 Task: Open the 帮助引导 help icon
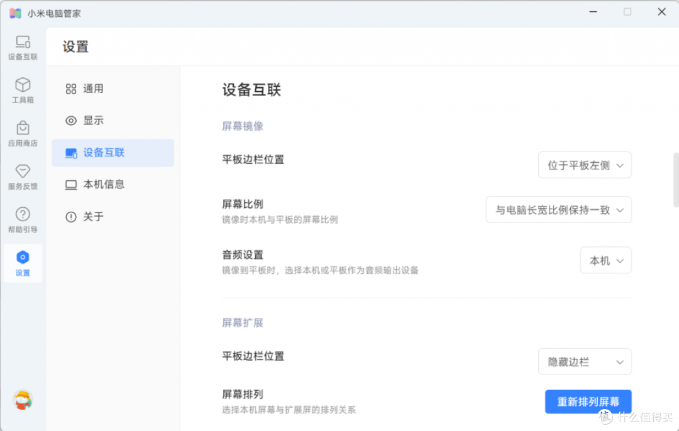pyautogui.click(x=23, y=221)
